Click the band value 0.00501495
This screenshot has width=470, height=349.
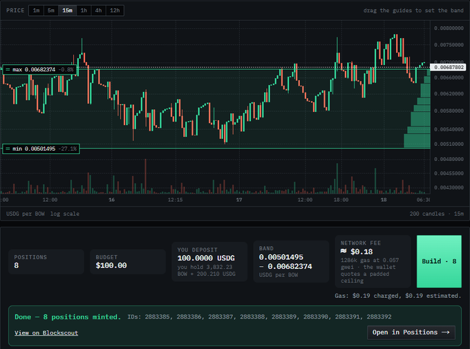pyautogui.click(x=281, y=257)
